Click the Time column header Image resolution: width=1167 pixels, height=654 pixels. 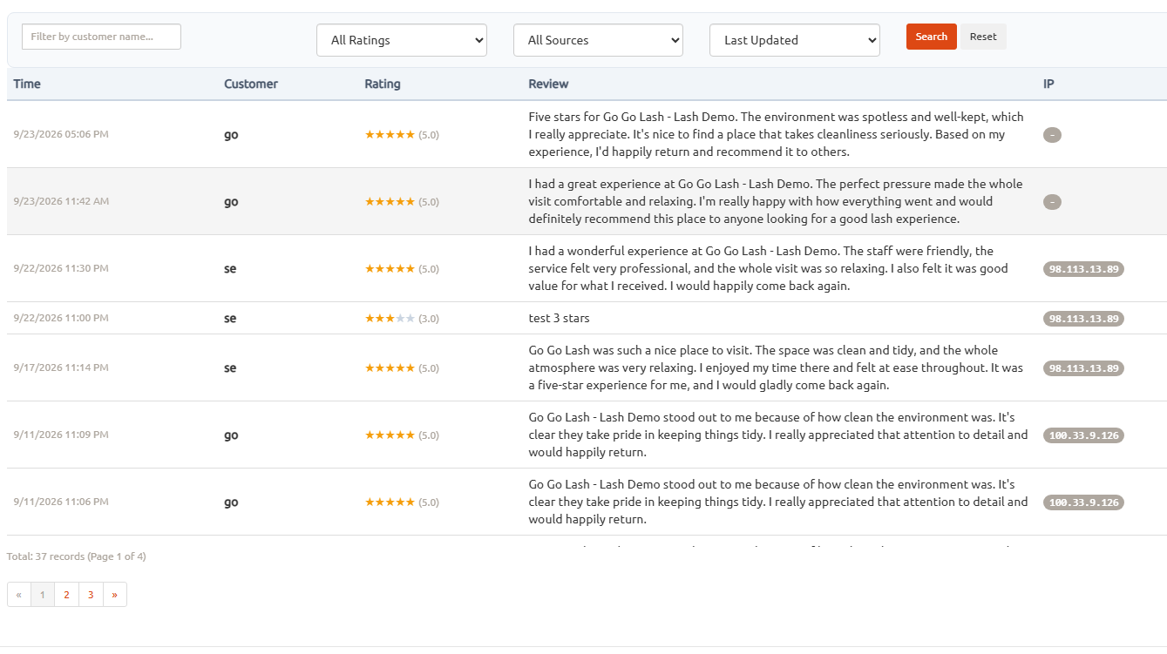[x=27, y=84]
